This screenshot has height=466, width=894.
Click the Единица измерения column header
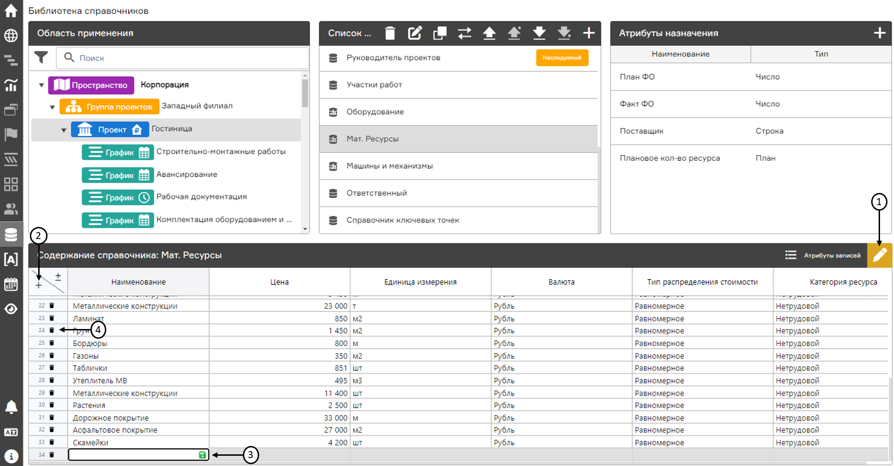(420, 282)
